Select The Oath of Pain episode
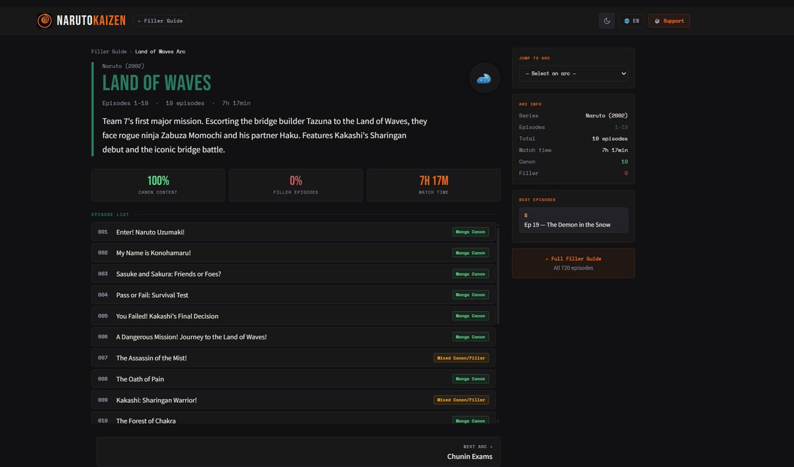Viewport: 794px width, 467px height. point(293,379)
